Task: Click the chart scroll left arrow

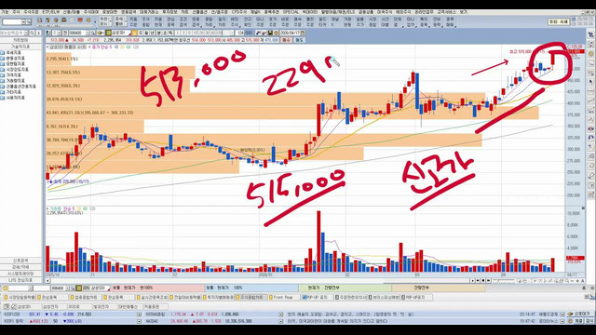Action: coord(47,281)
